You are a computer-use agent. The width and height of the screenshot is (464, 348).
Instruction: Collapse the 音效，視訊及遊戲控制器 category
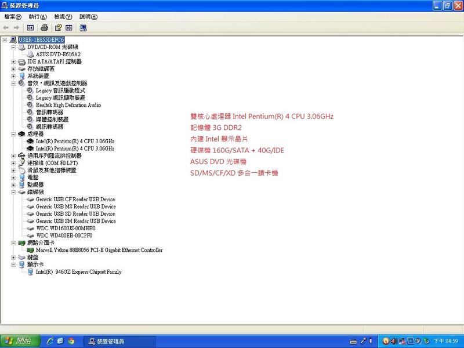[x=13, y=83]
